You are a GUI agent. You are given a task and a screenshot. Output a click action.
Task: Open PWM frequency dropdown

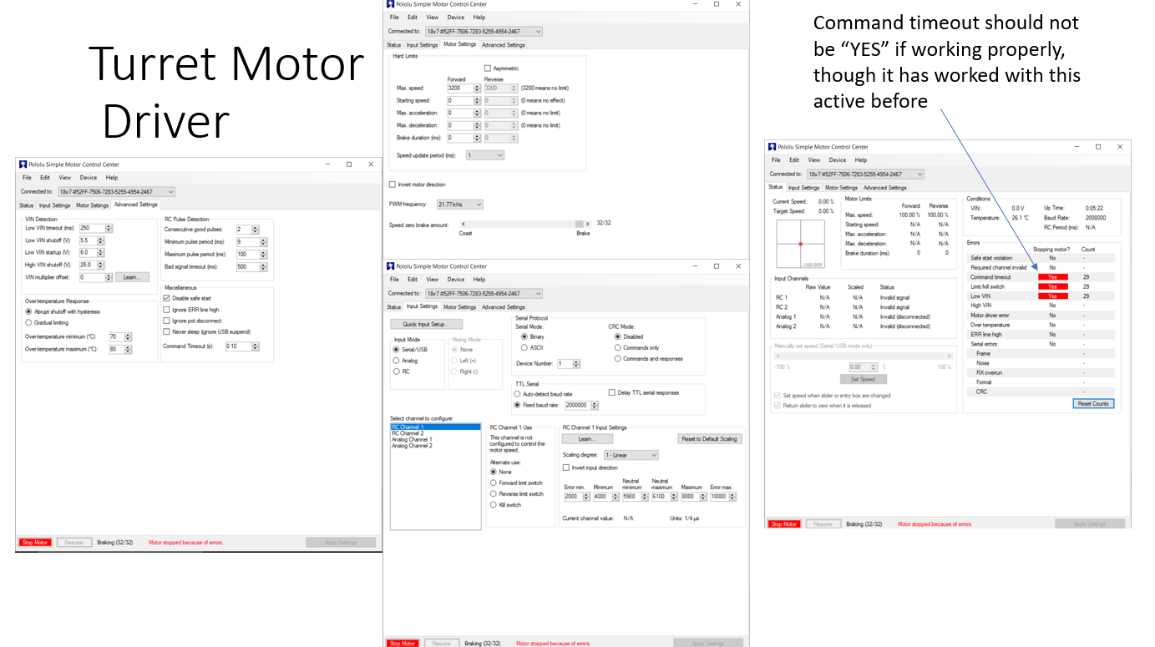tap(459, 205)
